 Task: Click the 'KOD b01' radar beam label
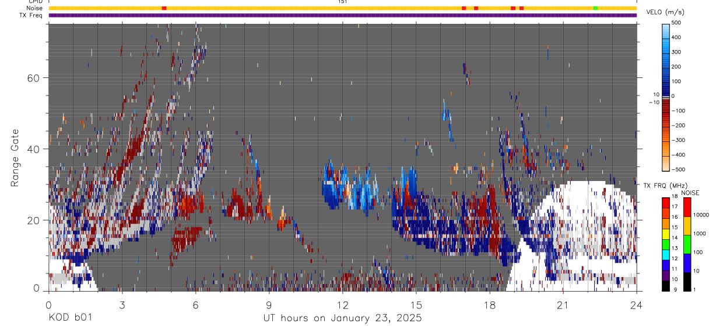[69, 318]
